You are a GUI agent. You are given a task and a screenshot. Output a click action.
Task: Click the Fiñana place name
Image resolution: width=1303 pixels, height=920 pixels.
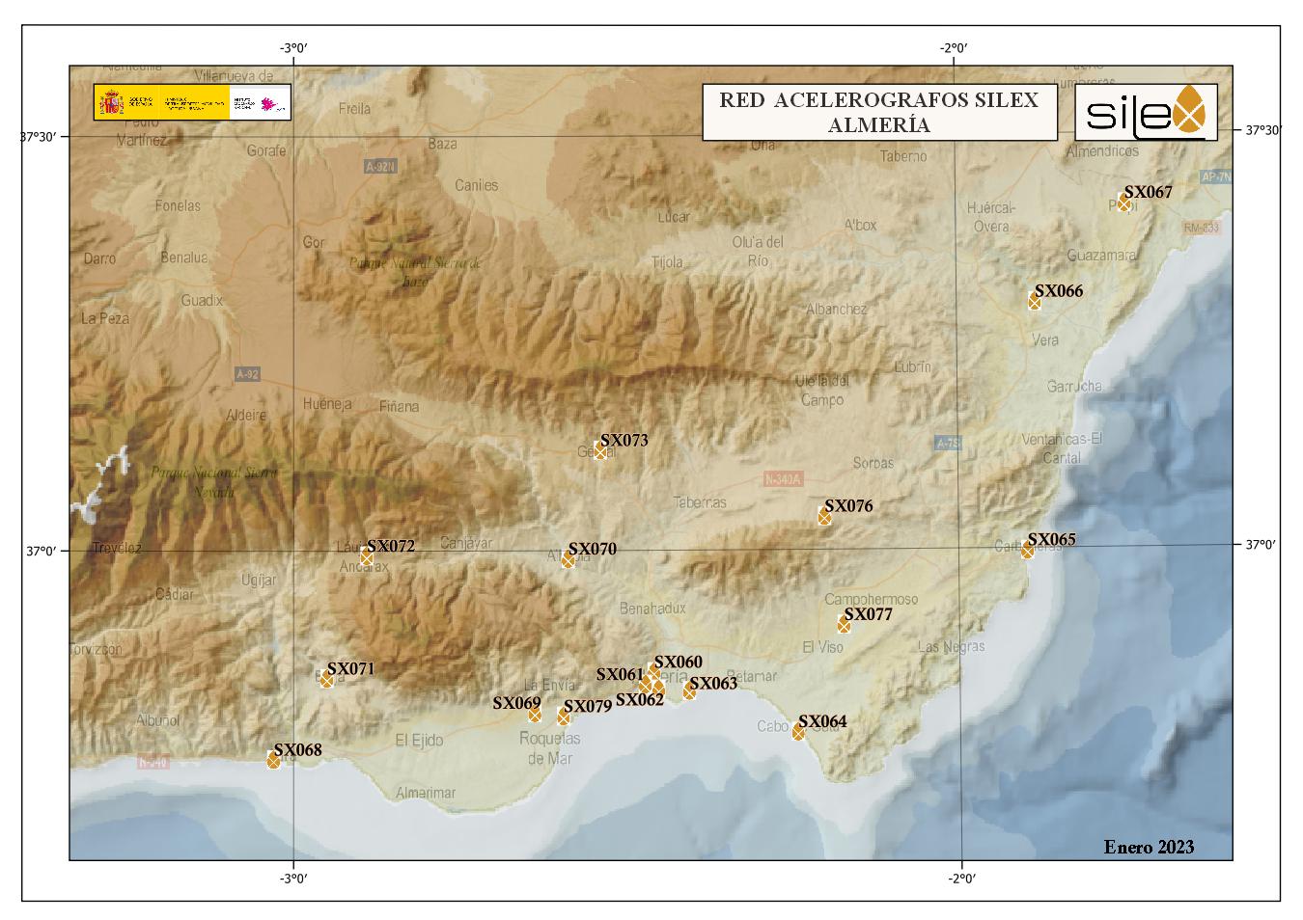pos(399,406)
